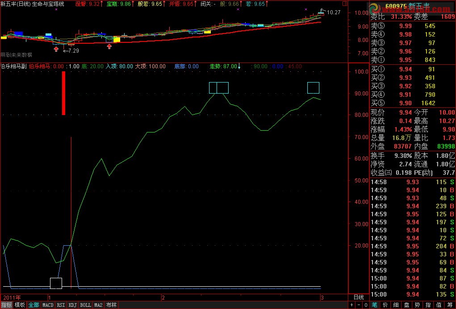Select the 指 index tab
The height and width of the screenshot is (309, 456).
click(428, 305)
